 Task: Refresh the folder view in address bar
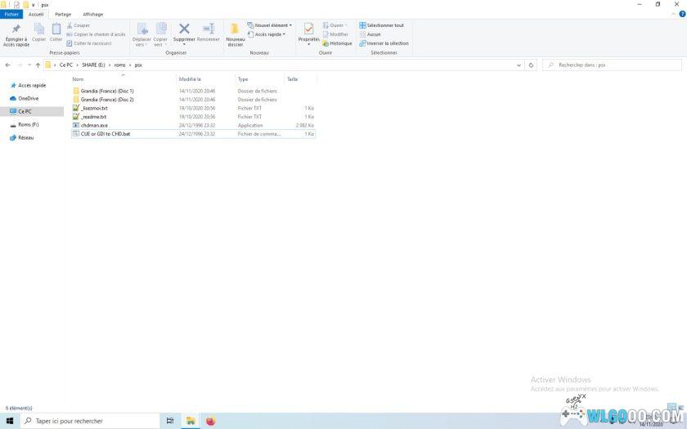point(532,65)
